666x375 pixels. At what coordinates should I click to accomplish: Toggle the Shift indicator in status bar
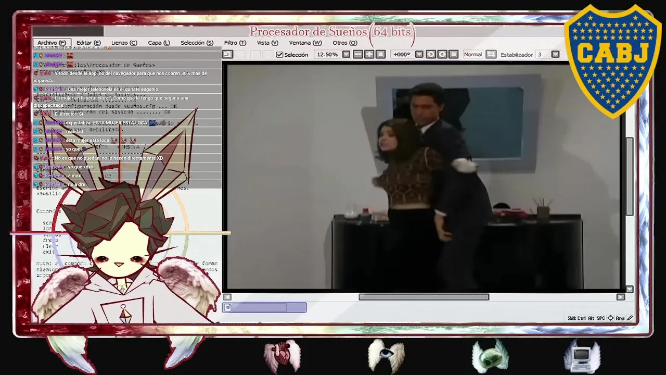pyautogui.click(x=572, y=318)
